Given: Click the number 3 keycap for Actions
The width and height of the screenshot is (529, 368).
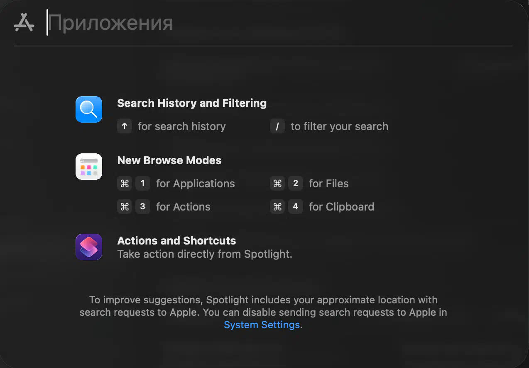Looking at the screenshot, I should pyautogui.click(x=142, y=207).
